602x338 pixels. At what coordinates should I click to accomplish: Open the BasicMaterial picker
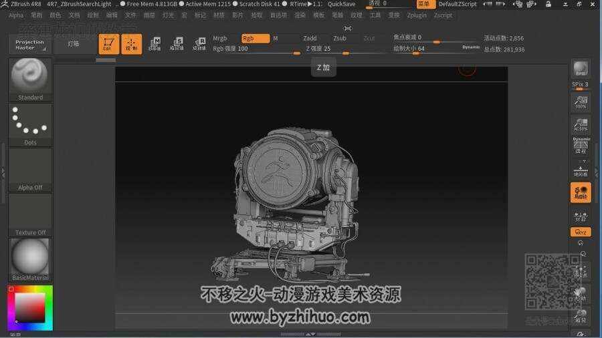[x=30, y=260]
